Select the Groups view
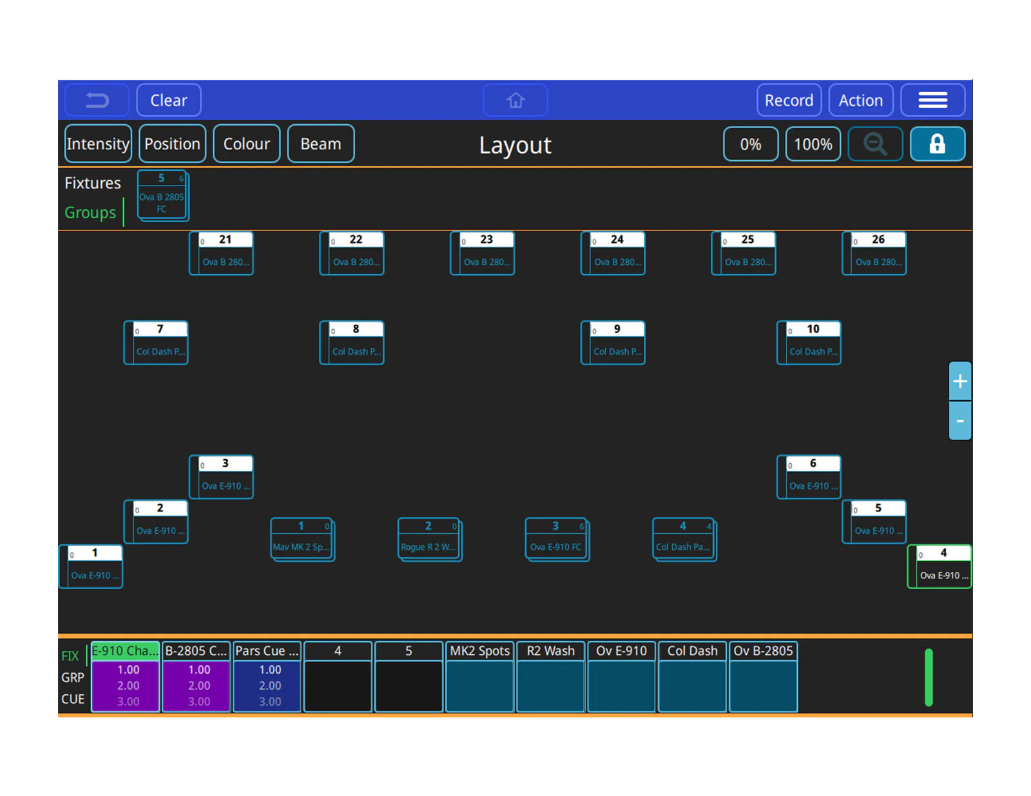The height and width of the screenshot is (796, 1031). [x=90, y=213]
